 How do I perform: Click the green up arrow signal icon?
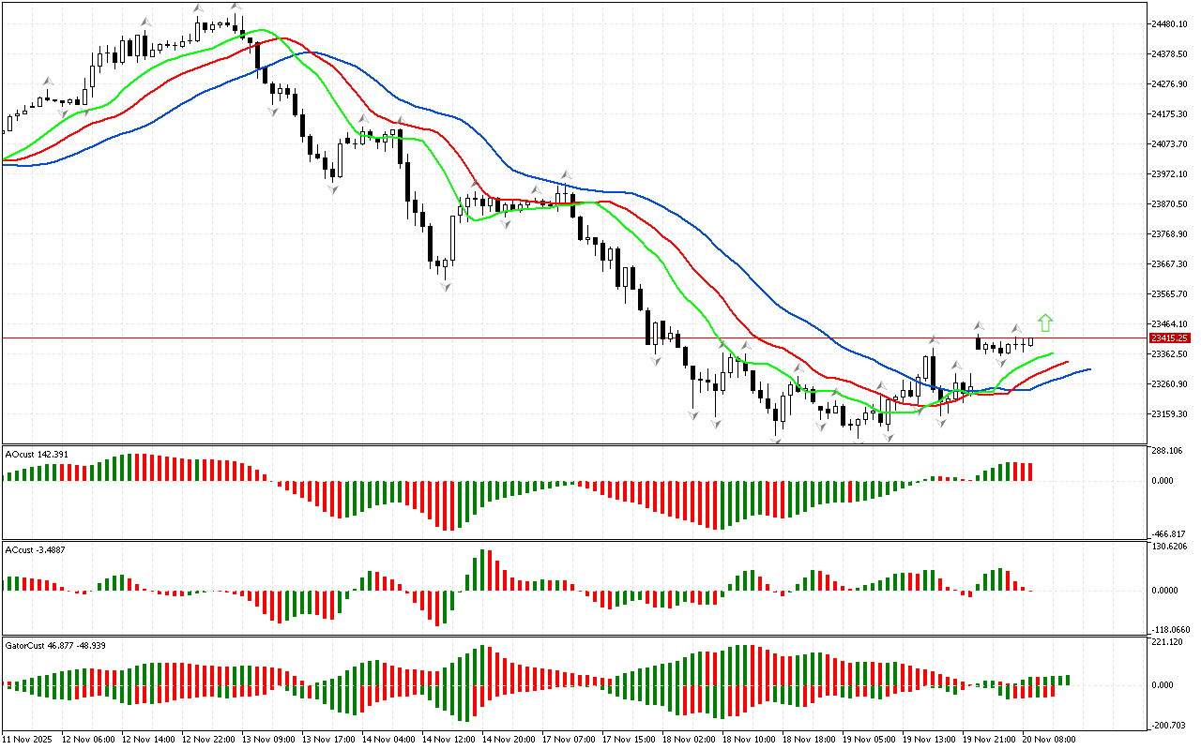(1045, 323)
